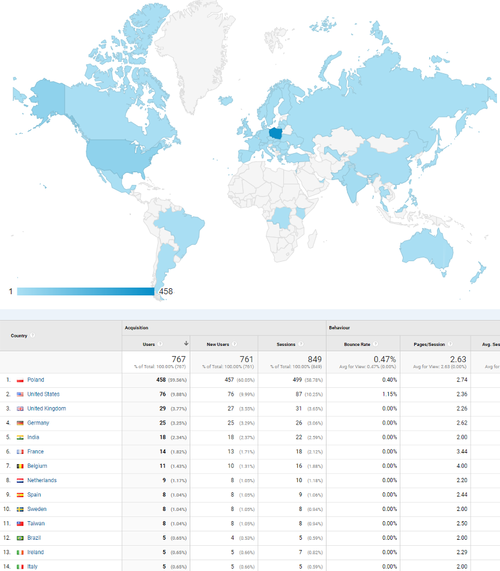Click the blue gradient legend bar
This screenshot has width=500, height=571.
pyautogui.click(x=85, y=291)
